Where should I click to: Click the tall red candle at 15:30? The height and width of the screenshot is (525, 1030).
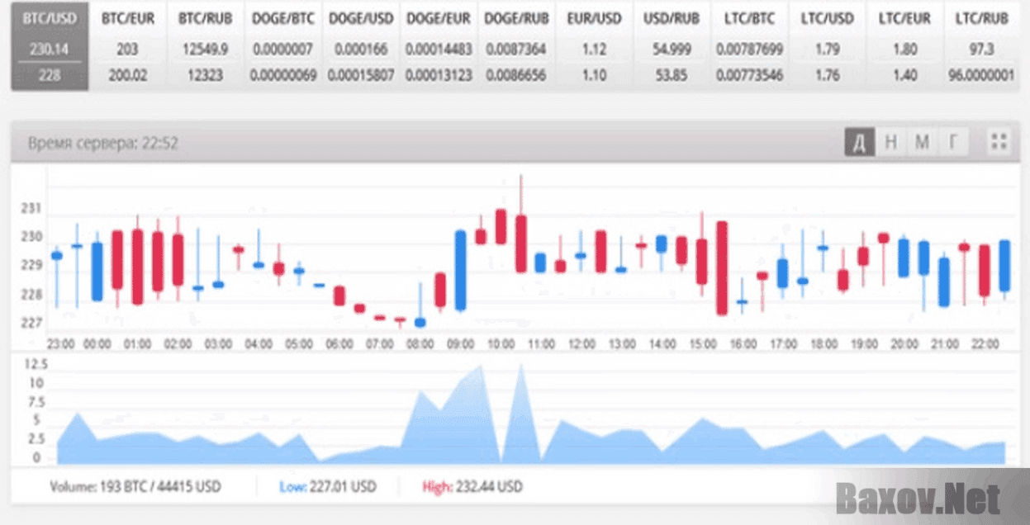(722, 267)
